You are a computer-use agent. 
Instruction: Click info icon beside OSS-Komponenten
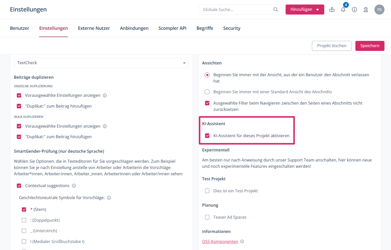pos(242,241)
